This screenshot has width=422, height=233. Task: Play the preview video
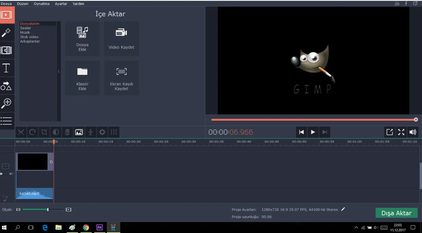(313, 132)
